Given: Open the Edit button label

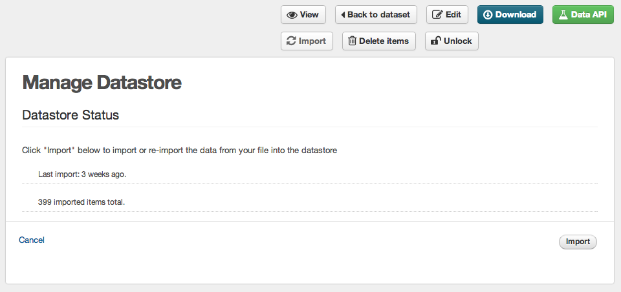Looking at the screenshot, I should pyautogui.click(x=453, y=15).
